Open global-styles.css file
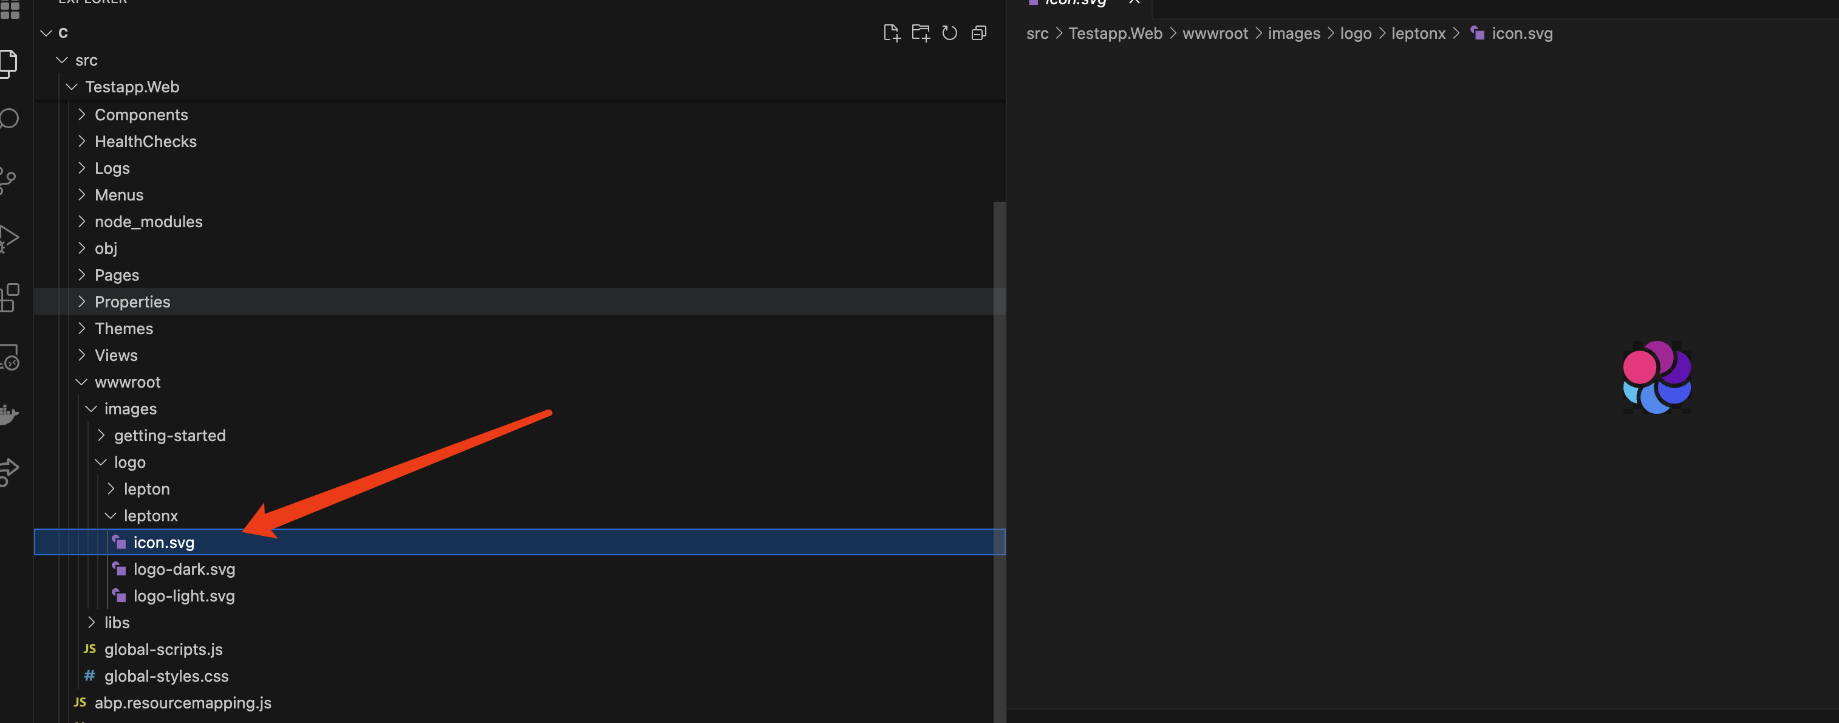1839x723 pixels. 166,676
